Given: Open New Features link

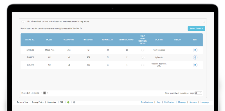Looking at the screenshot, I should (x=147, y=102).
